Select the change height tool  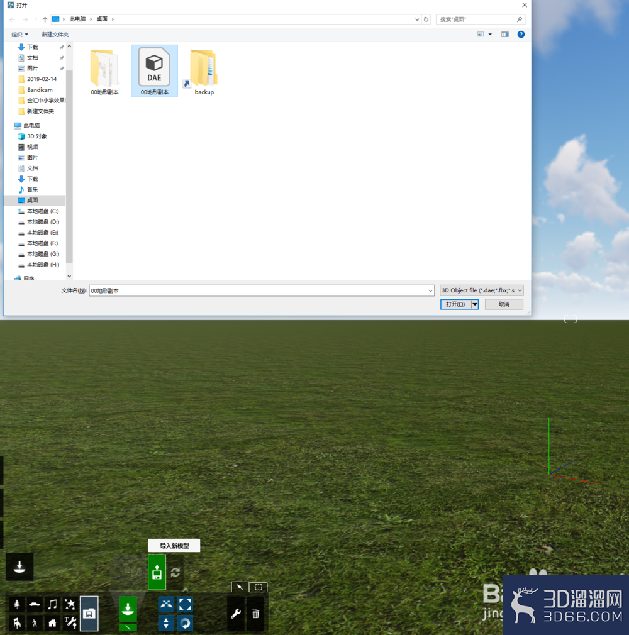click(166, 623)
